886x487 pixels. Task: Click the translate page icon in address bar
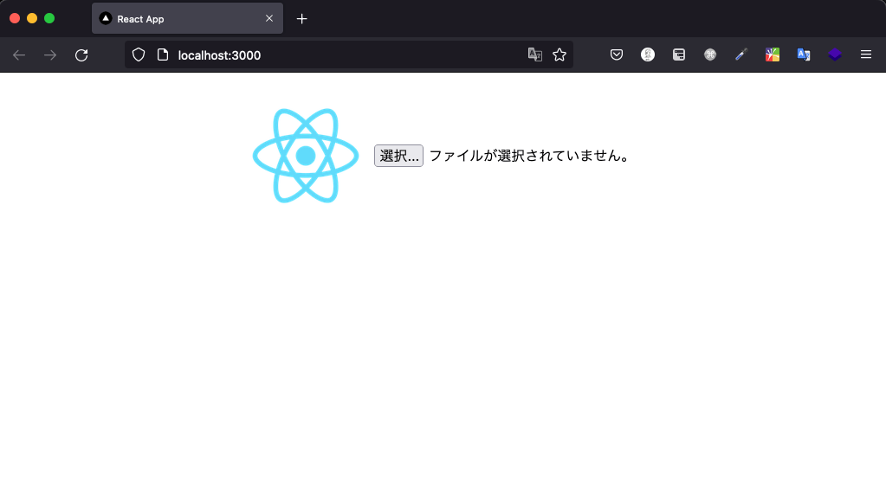point(534,54)
